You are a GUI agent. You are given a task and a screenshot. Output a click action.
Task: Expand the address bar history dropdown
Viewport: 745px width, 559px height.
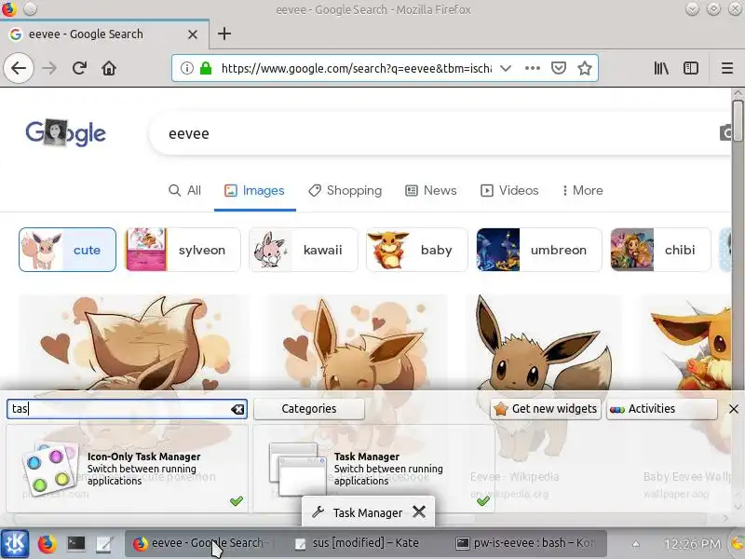click(506, 68)
